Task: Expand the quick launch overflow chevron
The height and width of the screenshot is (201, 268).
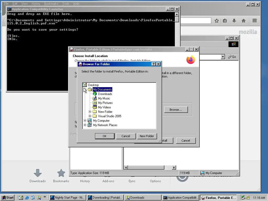Action: point(44,197)
